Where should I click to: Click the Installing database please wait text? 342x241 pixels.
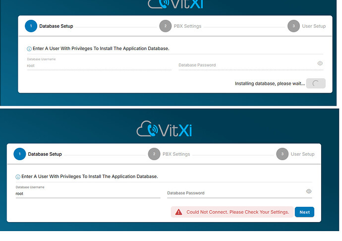coord(270,84)
